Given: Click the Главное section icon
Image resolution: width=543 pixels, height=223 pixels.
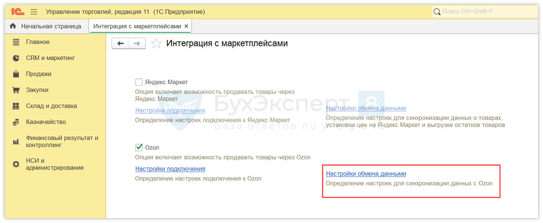Looking at the screenshot, I should [x=16, y=42].
